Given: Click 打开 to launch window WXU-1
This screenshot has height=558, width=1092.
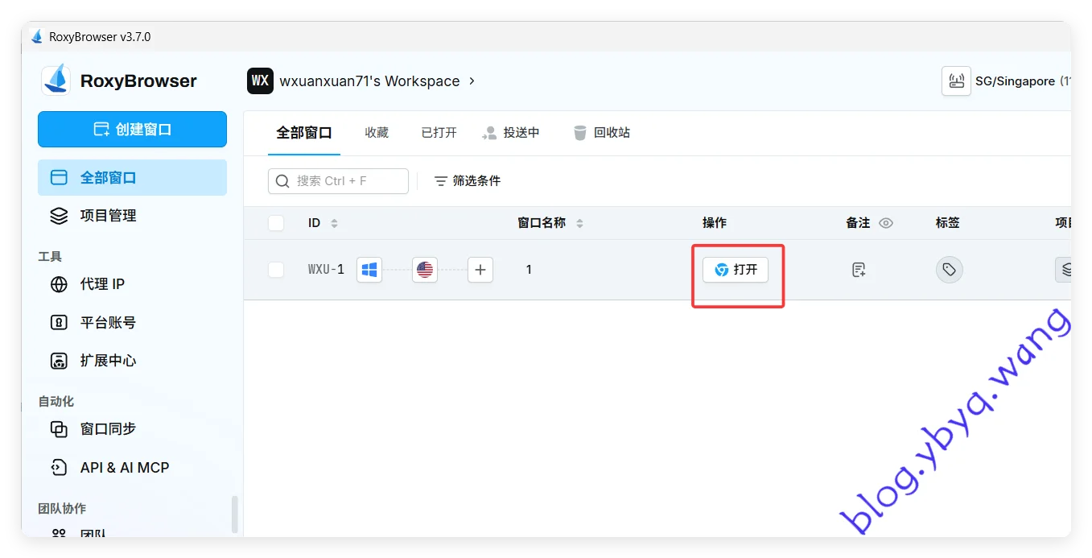Looking at the screenshot, I should [x=736, y=270].
